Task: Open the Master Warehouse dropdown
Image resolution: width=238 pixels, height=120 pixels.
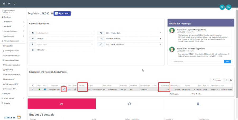Action: point(130,44)
